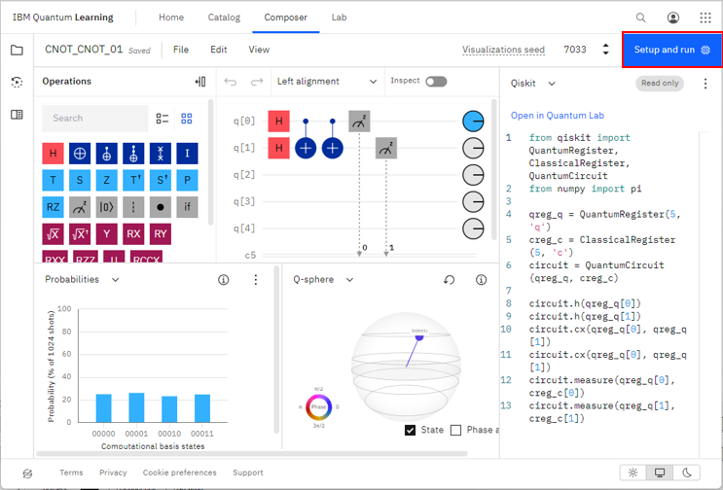Select the control modifier dot tile
The image size is (723, 490).
(x=161, y=207)
